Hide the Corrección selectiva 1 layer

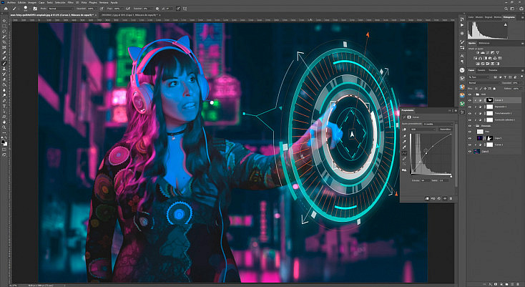point(470,120)
